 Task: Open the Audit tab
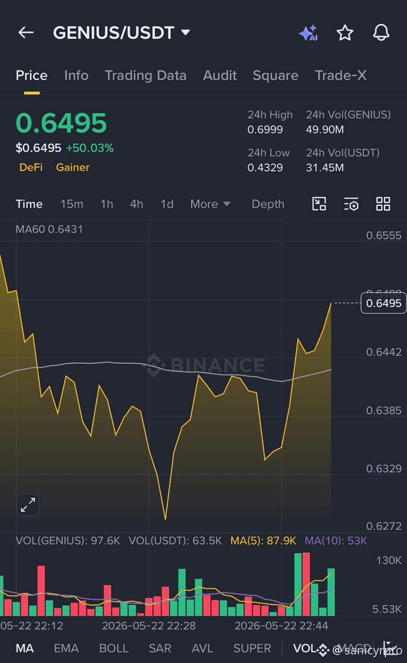(220, 75)
